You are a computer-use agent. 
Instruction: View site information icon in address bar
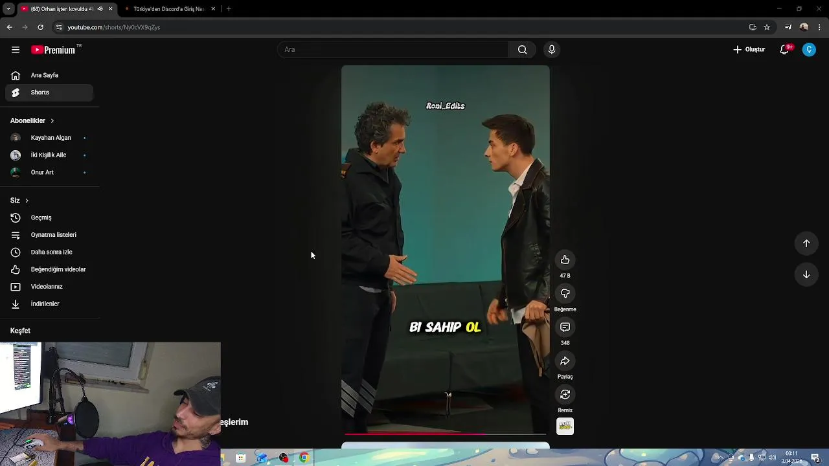tap(59, 27)
